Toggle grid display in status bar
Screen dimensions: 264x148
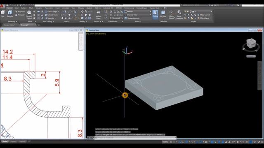171,142
